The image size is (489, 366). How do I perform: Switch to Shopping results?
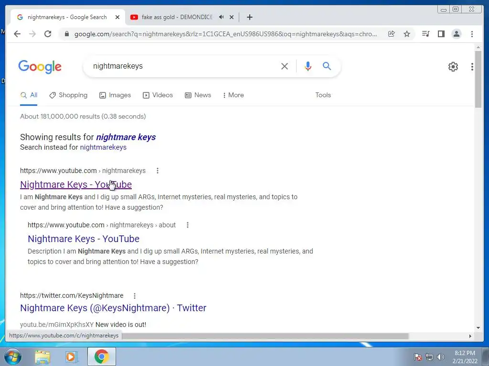68,95
